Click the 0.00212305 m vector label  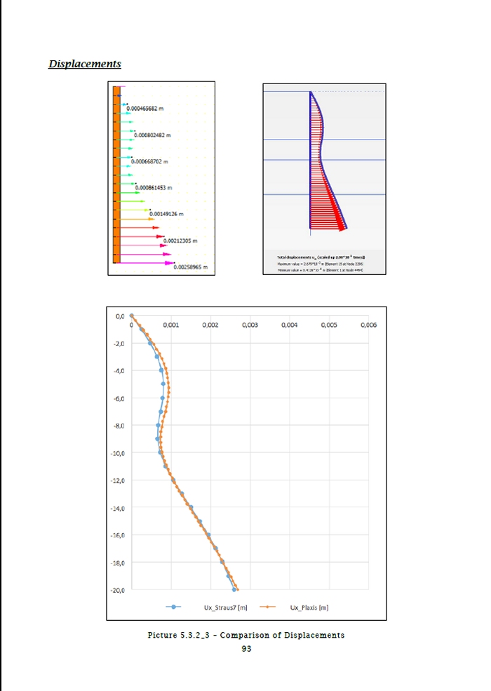(181, 241)
